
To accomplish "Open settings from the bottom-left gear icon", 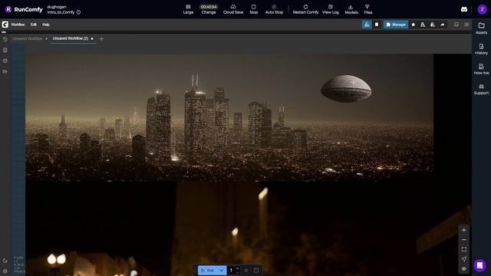I will tap(5, 271).
